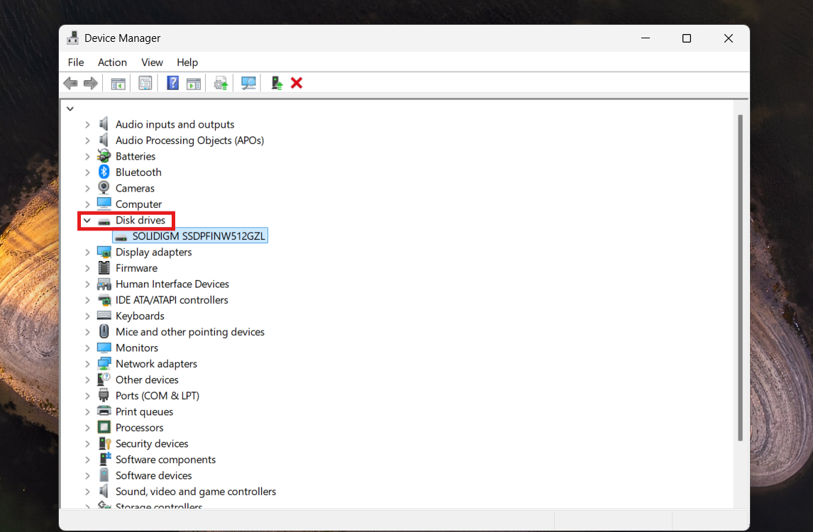
Task: Open the File menu
Action: pos(75,62)
